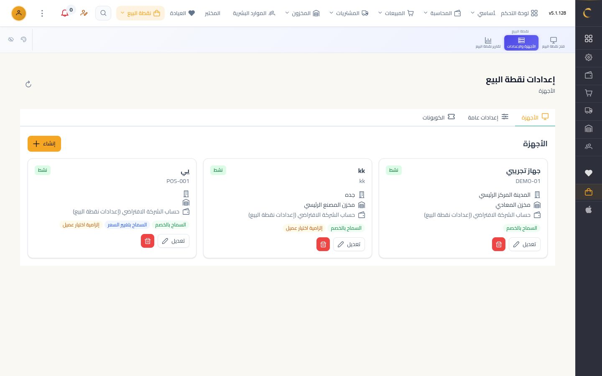
Task: Toggle the hidden-eye visibility icon
Action: tap(11, 39)
